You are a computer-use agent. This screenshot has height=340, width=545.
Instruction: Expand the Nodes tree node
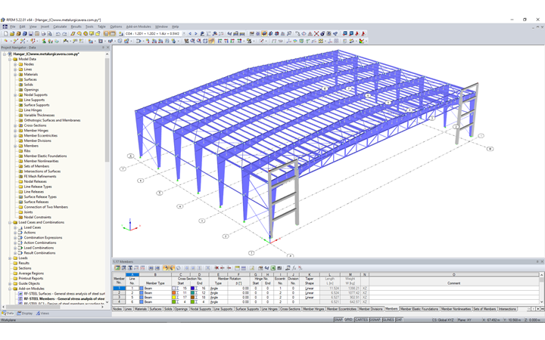coord(15,64)
